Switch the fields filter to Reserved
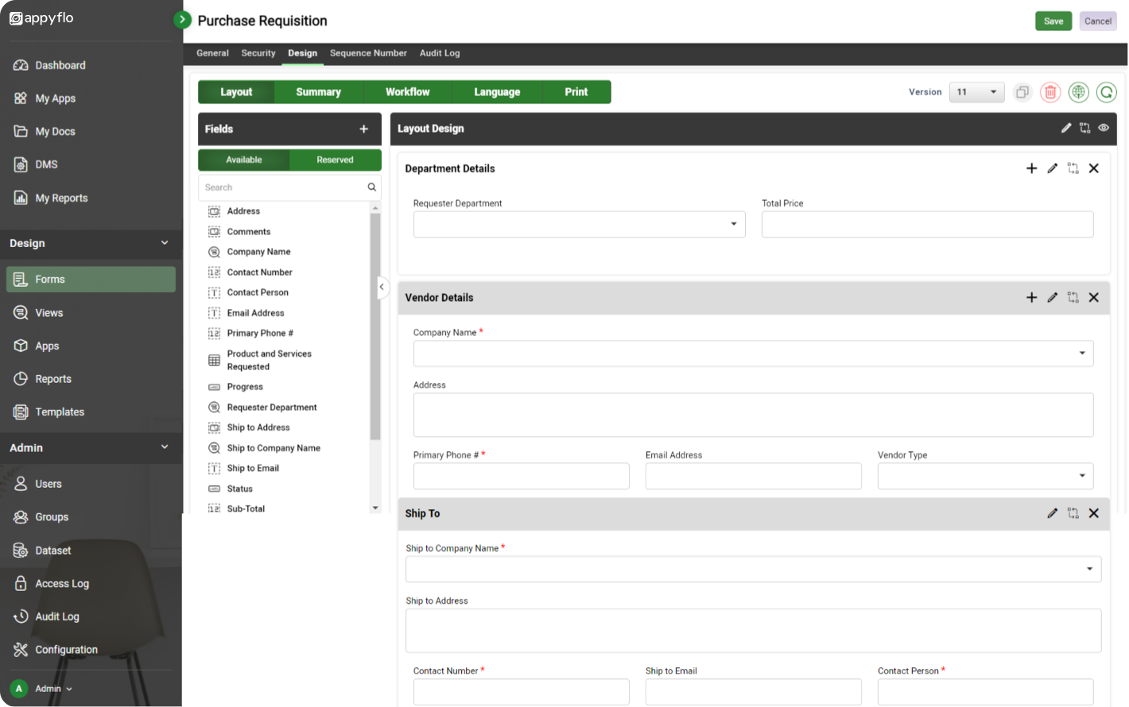Image resolution: width=1129 pixels, height=707 pixels. [335, 160]
